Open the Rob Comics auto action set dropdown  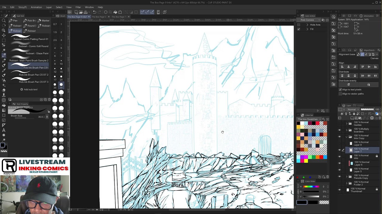click(x=309, y=20)
